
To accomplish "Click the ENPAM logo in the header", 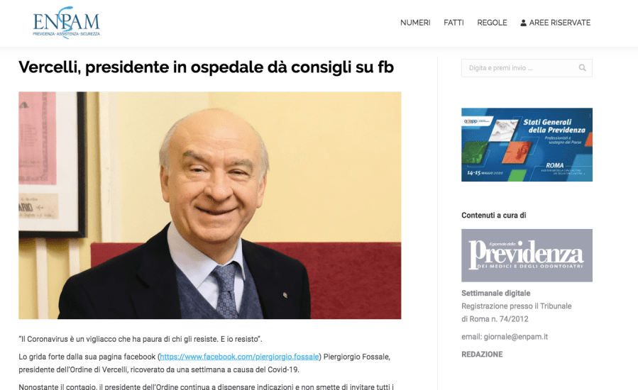I will (66, 23).
